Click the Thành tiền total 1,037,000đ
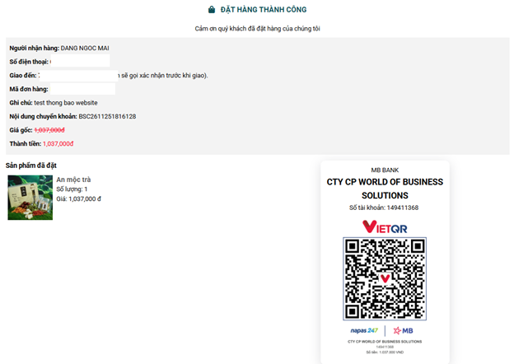This screenshot has width=514, height=364. point(58,144)
